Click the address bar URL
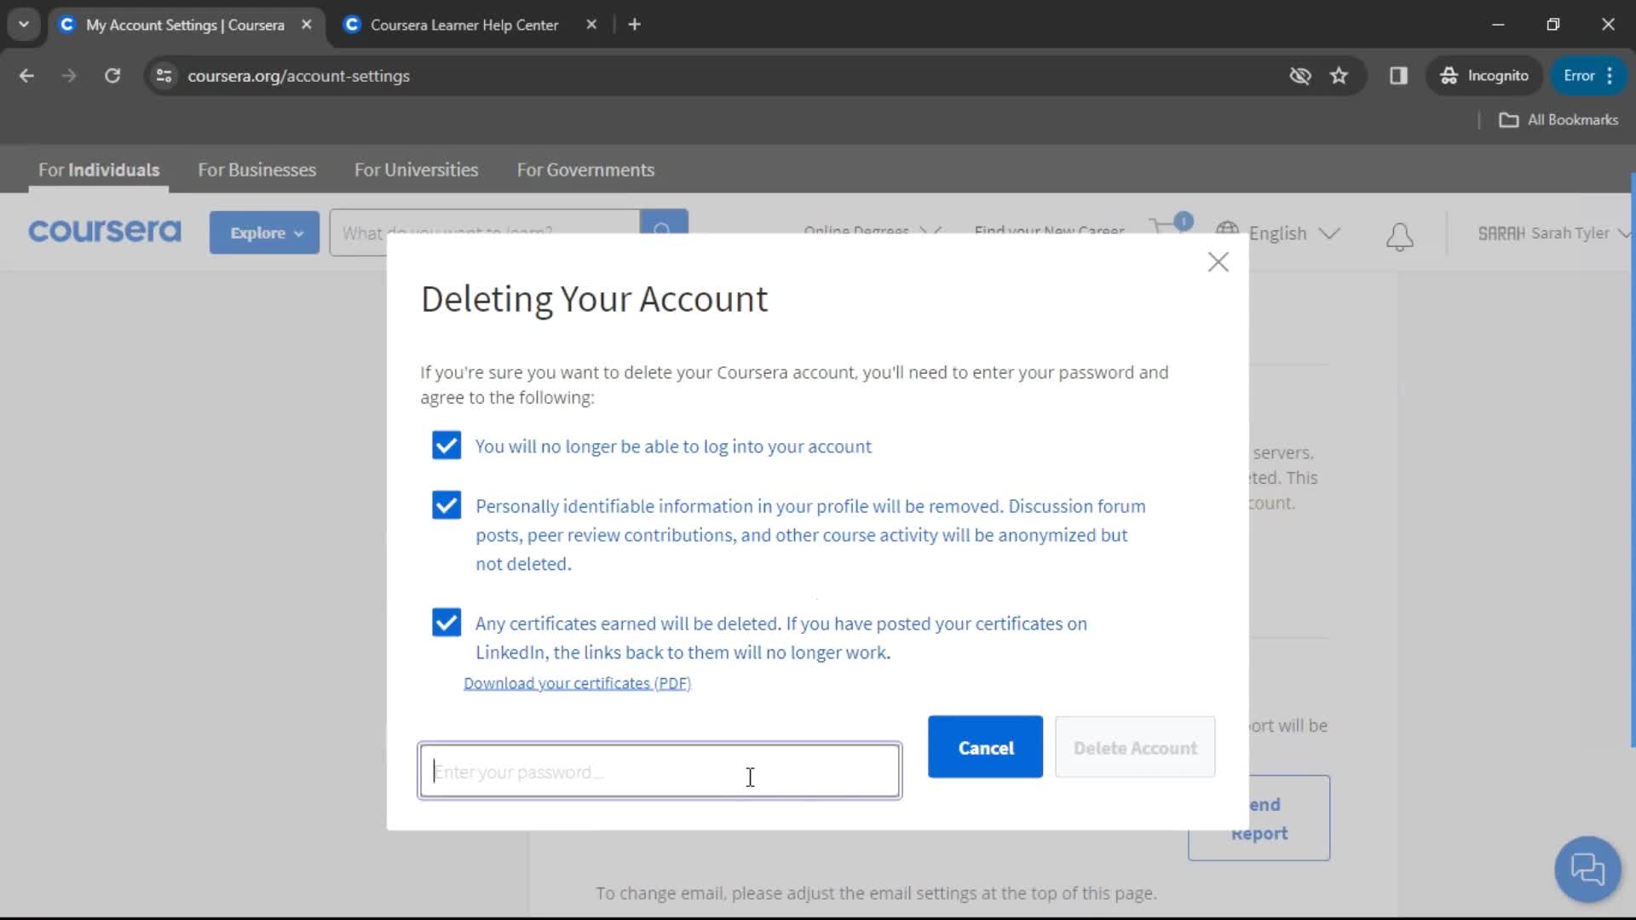This screenshot has width=1636, height=920. (298, 76)
